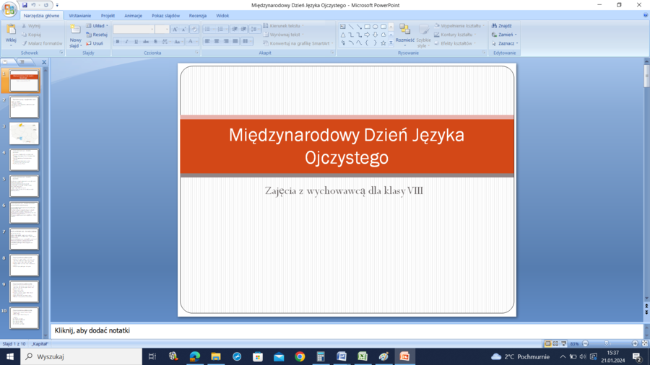This screenshot has height=365, width=650.
Task: Expand the shapes gallery with More arrow
Action: pos(391,43)
